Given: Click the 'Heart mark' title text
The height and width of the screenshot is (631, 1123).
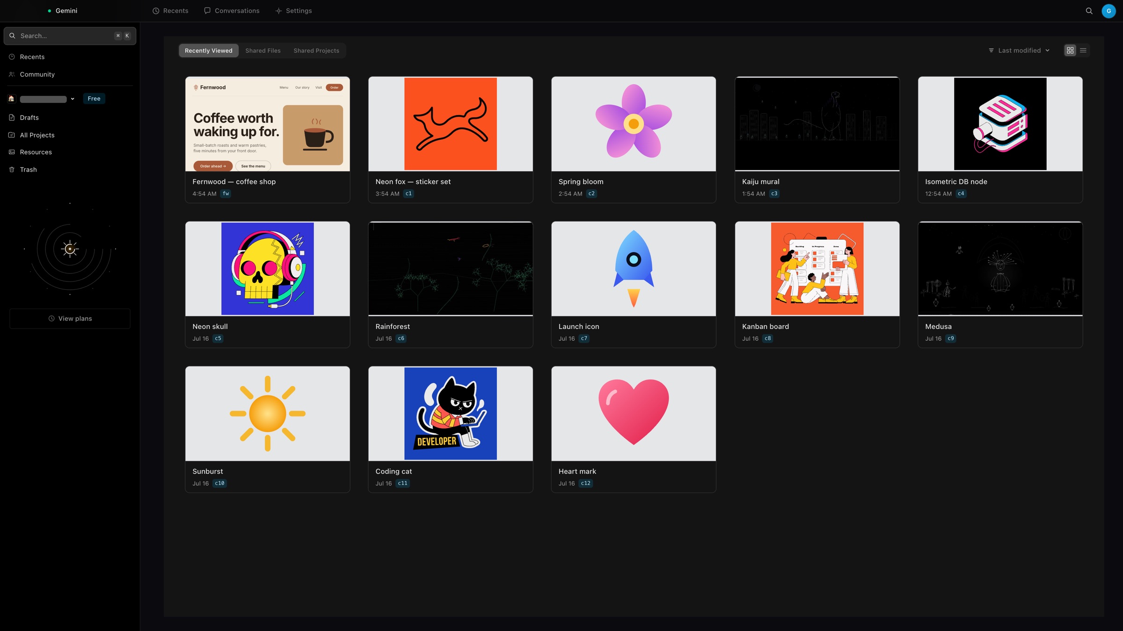Looking at the screenshot, I should [577, 472].
